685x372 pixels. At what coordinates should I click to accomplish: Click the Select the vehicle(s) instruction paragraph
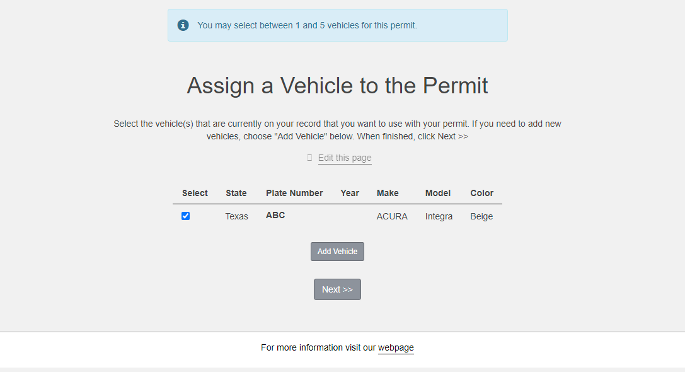pyautogui.click(x=337, y=130)
